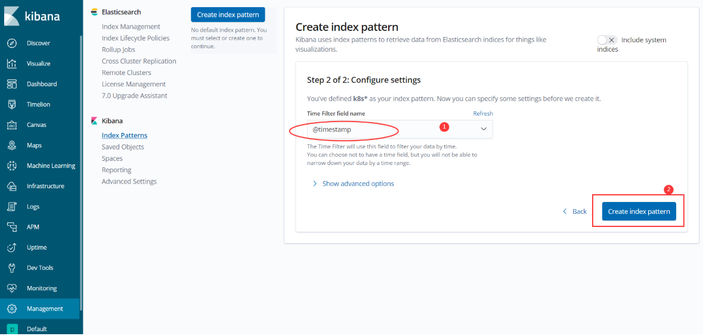Viewport: 703px width, 336px height.
Task: Click the Elasticsearch section logo icon
Action: tap(94, 12)
